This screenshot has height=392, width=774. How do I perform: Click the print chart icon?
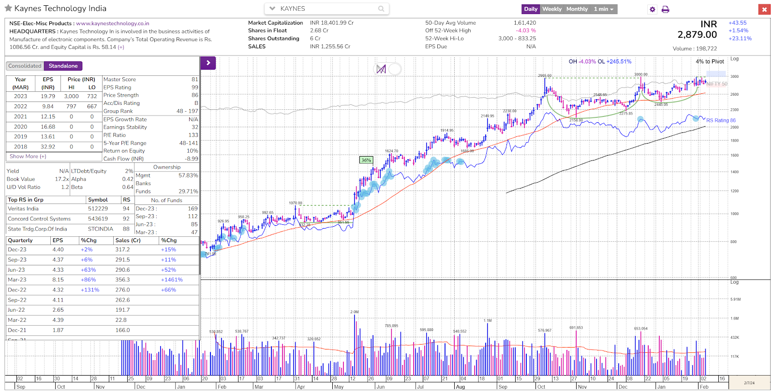(x=666, y=9)
